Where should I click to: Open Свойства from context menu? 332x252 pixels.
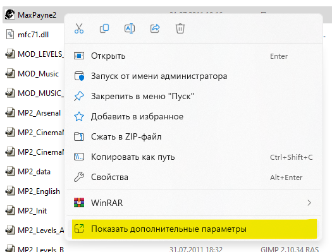(x=194, y=177)
